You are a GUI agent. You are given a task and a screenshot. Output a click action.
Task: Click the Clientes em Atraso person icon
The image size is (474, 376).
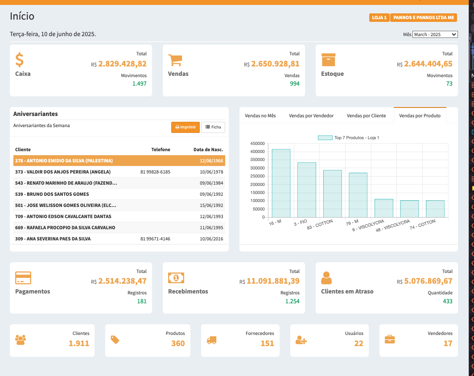[x=326, y=278]
